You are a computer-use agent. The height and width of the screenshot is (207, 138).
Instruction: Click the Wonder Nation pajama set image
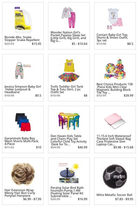tap(69, 18)
